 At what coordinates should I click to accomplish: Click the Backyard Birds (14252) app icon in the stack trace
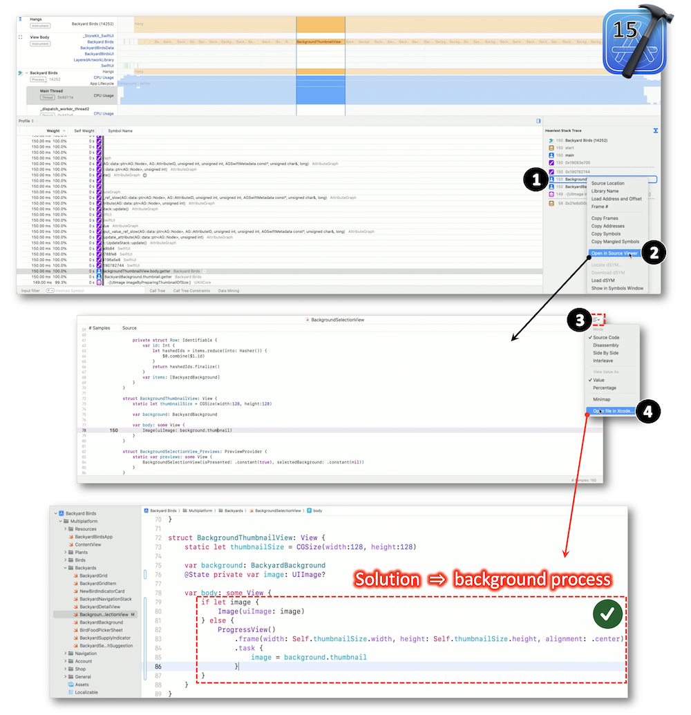(551, 140)
